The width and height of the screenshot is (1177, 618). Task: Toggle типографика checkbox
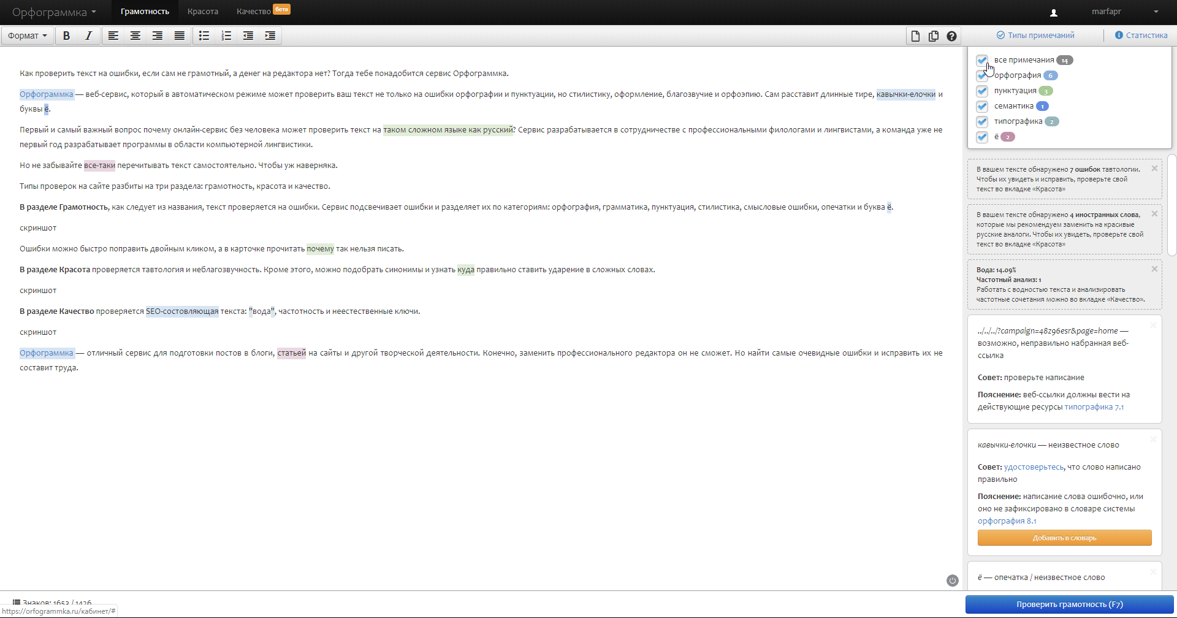click(982, 121)
